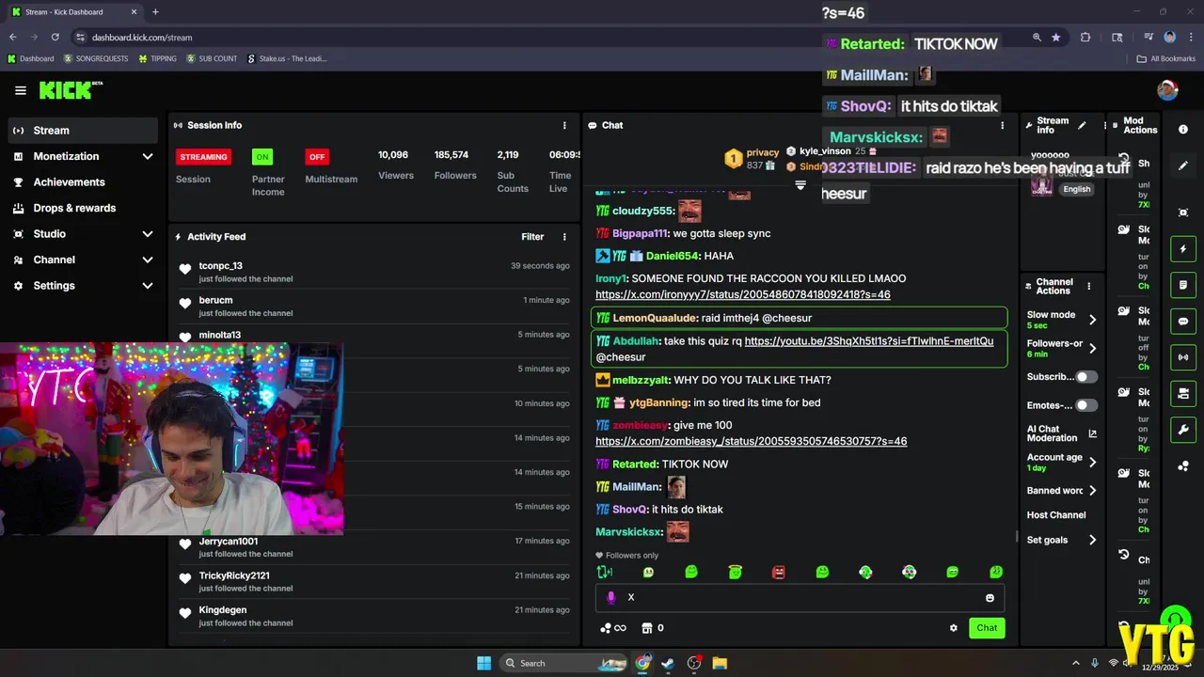This screenshot has width=1204, height=677.
Task: Open chat settings gear icon
Action: 953,628
